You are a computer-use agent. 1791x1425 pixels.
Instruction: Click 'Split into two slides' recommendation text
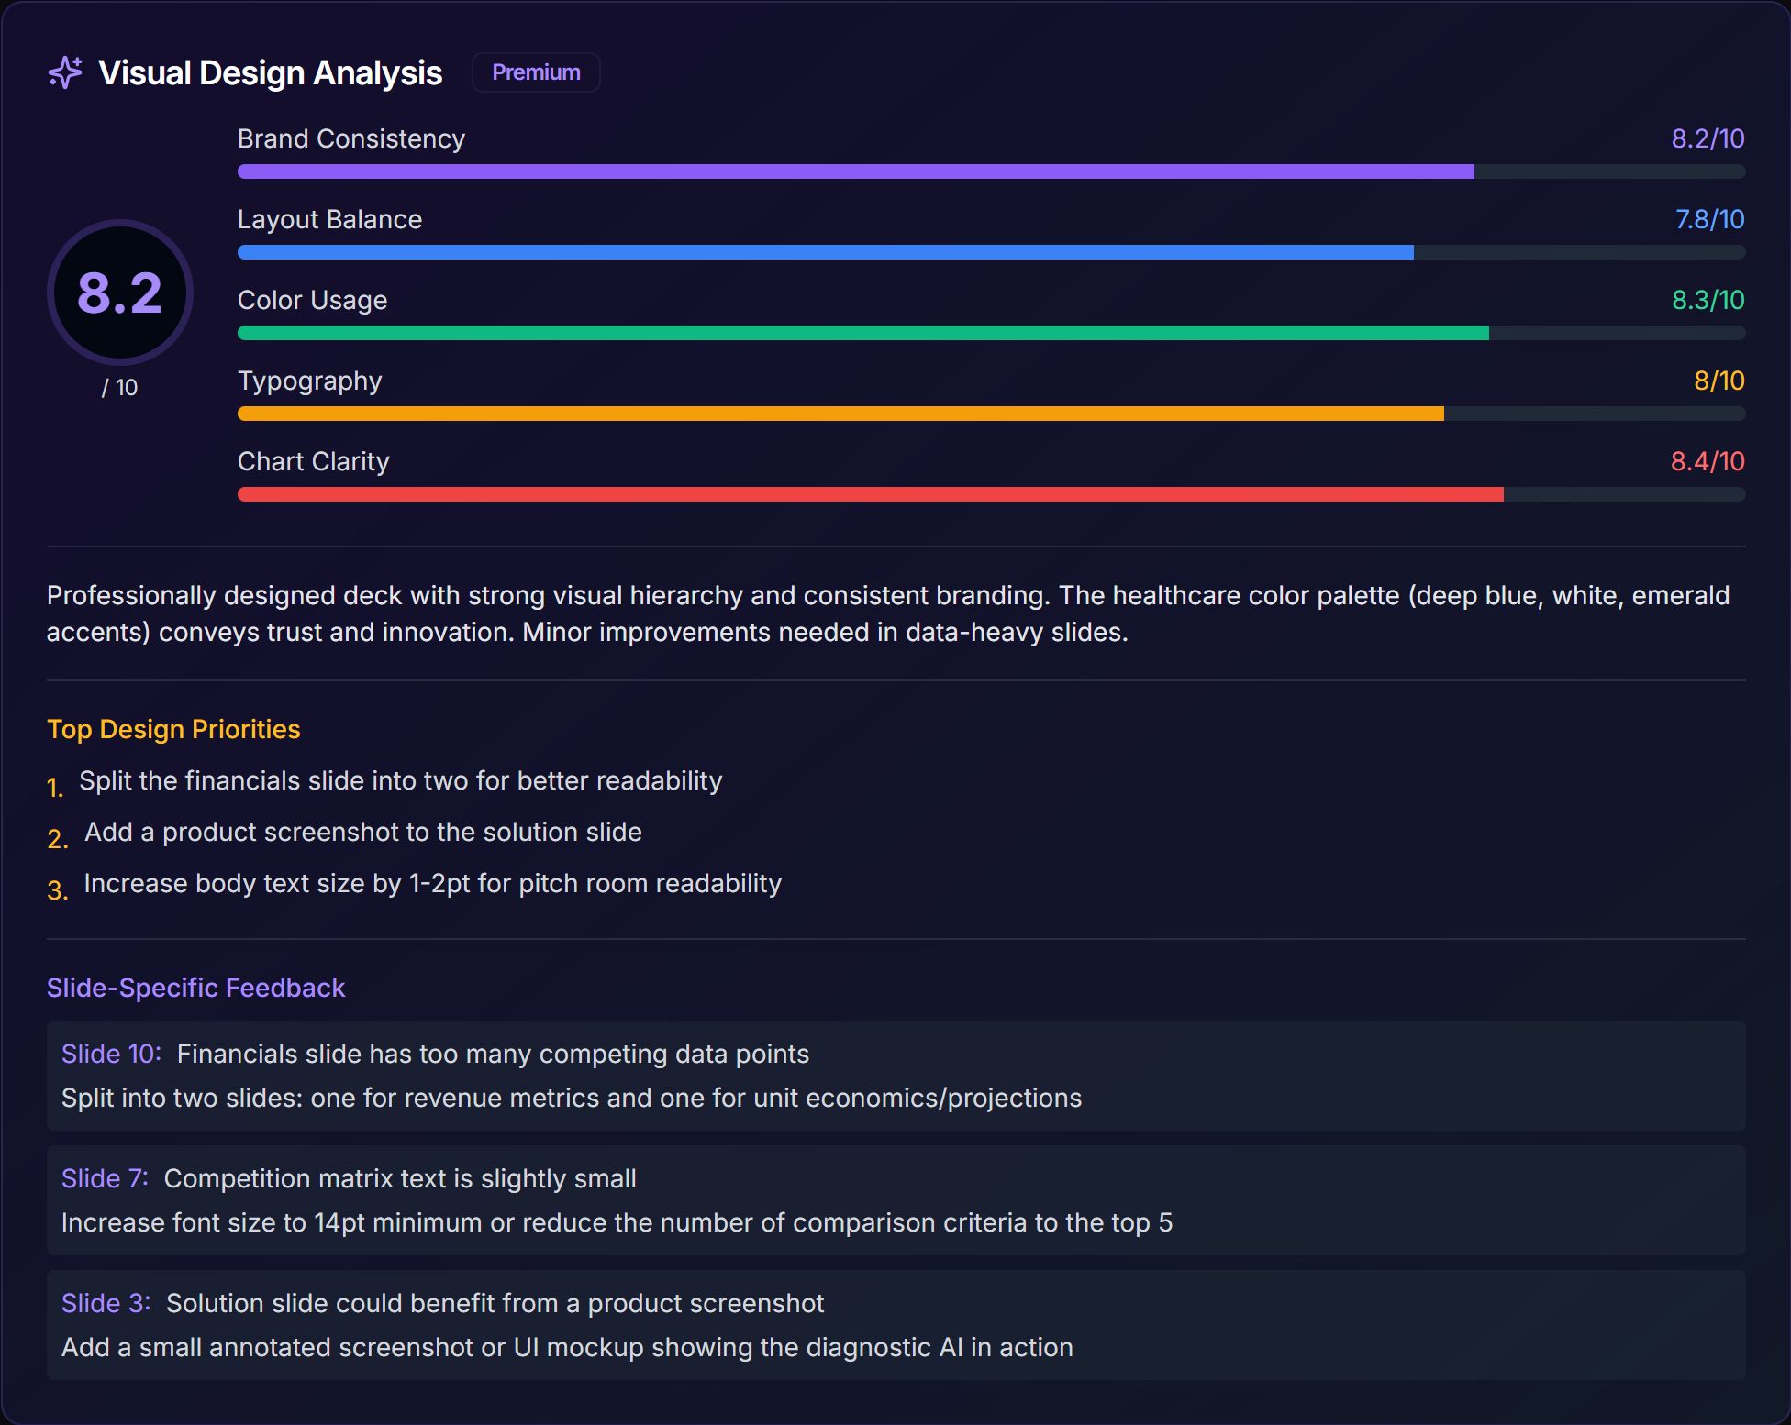tap(572, 1098)
